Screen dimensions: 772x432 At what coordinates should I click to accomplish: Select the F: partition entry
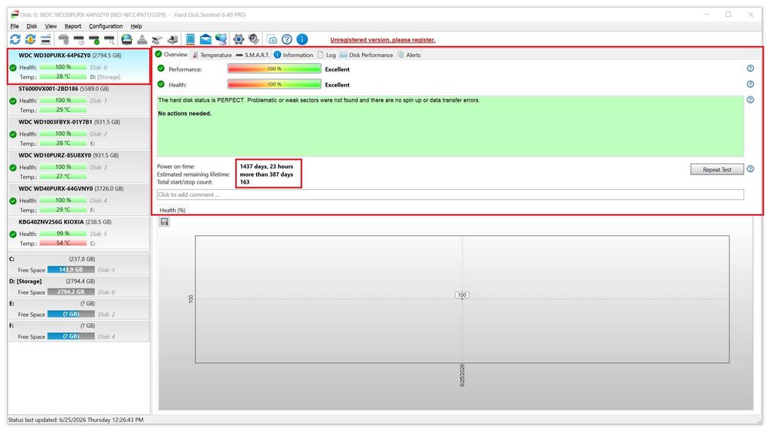coord(79,331)
